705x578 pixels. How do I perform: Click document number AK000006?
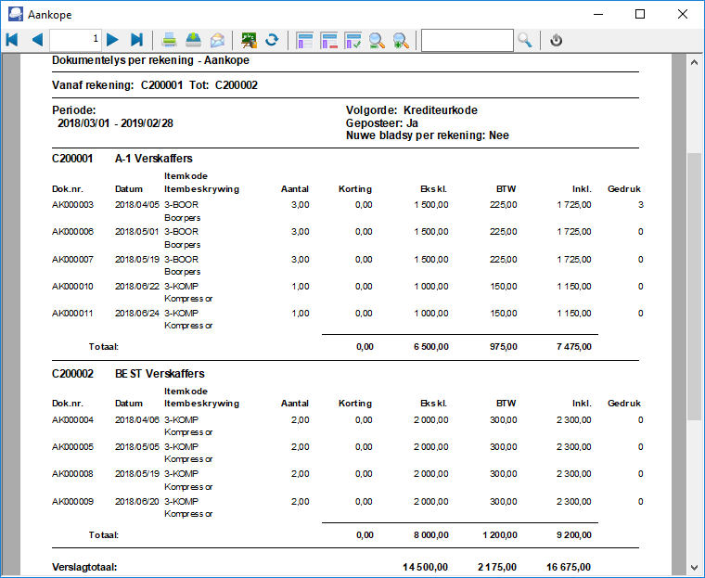(73, 232)
